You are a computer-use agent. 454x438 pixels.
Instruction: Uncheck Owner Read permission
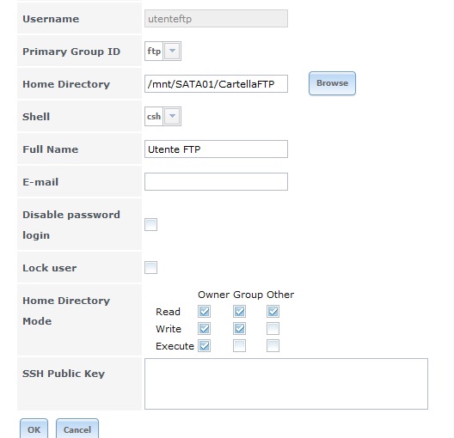tap(204, 312)
